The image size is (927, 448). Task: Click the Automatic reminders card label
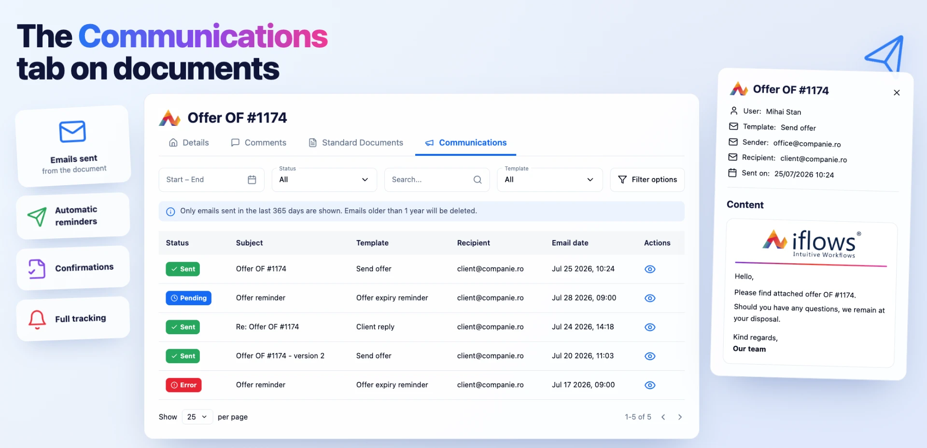pyautogui.click(x=76, y=216)
